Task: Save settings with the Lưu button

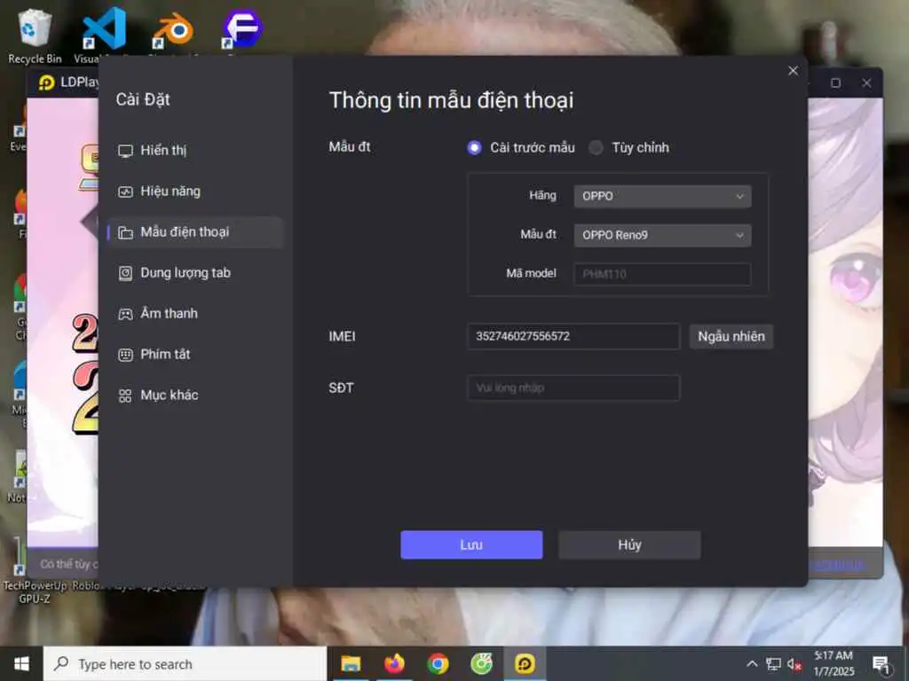Action: pos(471,545)
